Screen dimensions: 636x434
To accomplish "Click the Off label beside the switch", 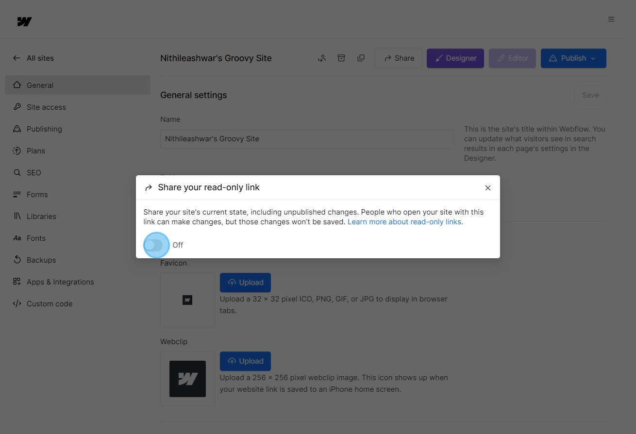I will point(178,245).
